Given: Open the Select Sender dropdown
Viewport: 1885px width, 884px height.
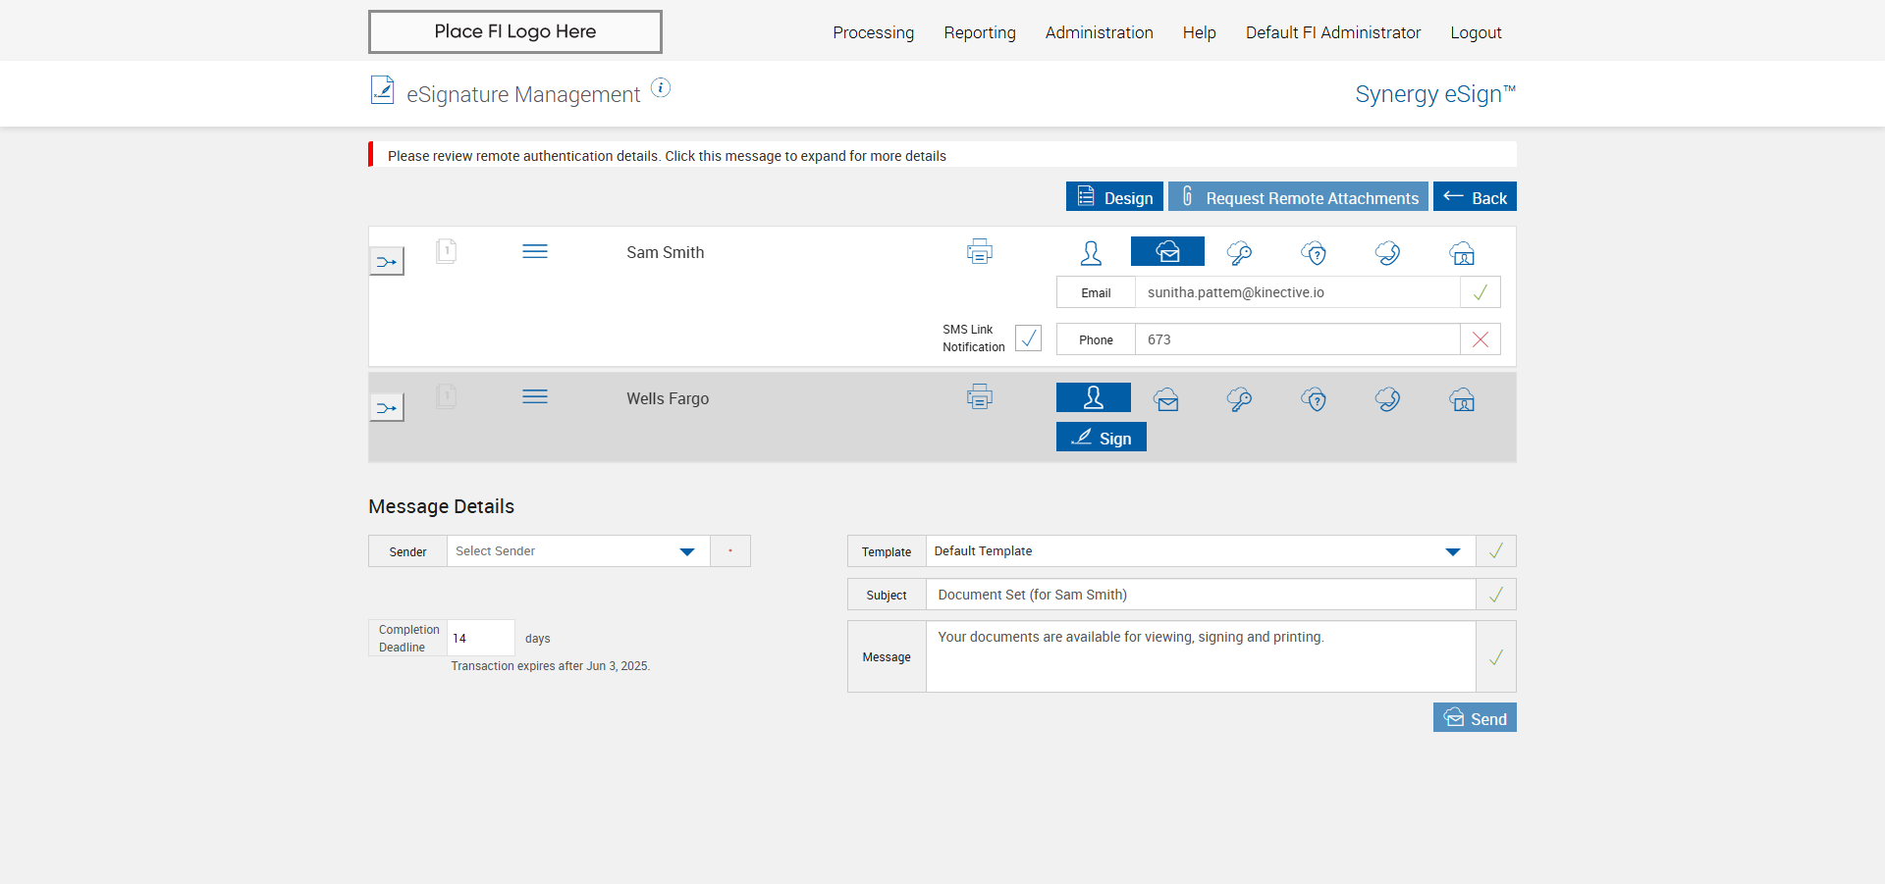Looking at the screenshot, I should click(x=578, y=551).
